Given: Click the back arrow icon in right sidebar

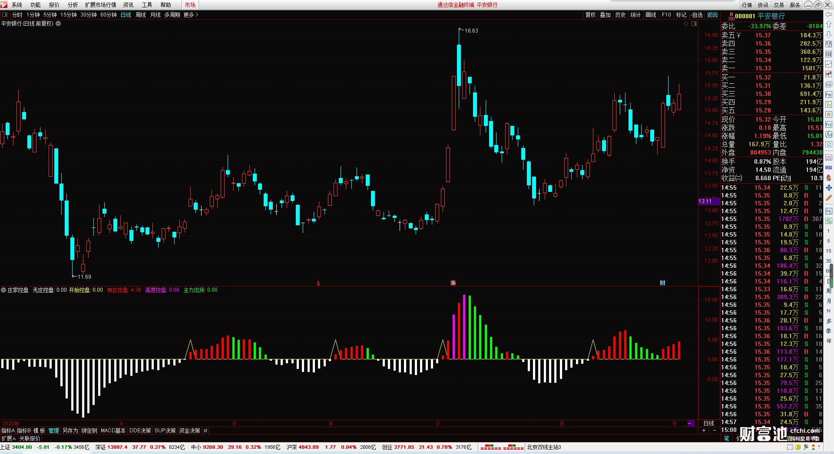Looking at the screenshot, I should pos(829,14).
